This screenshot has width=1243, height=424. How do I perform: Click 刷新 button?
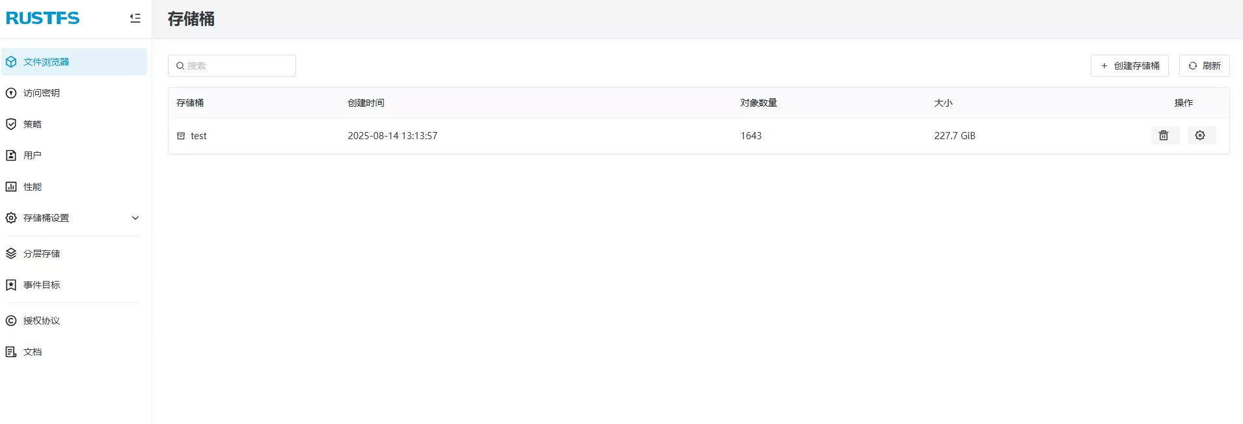click(x=1205, y=66)
